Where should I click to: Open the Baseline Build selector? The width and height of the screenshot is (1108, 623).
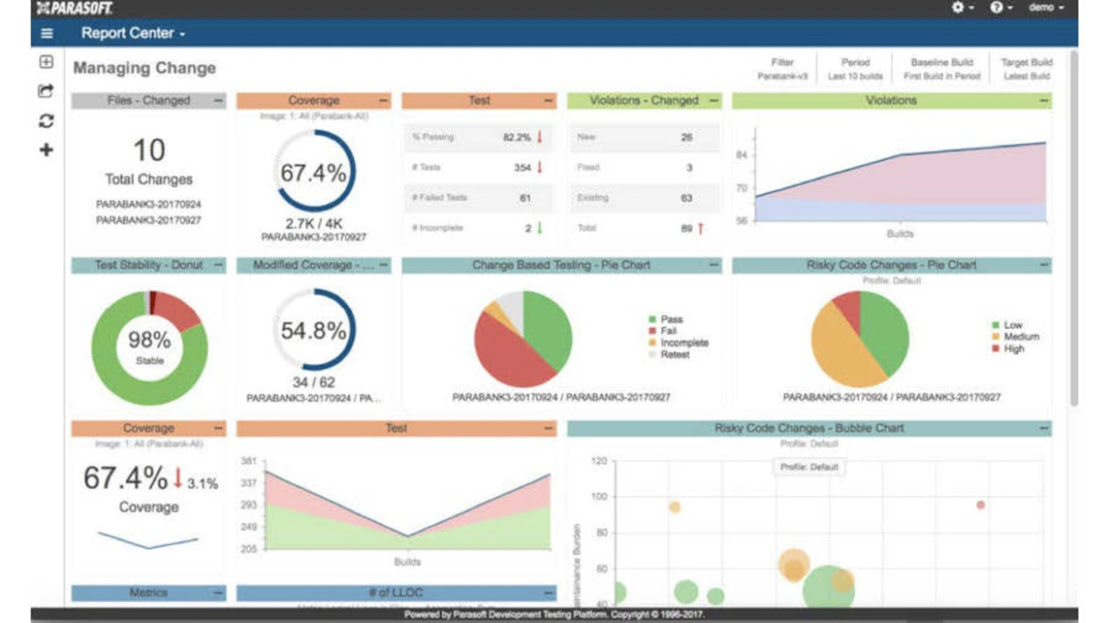click(x=942, y=68)
